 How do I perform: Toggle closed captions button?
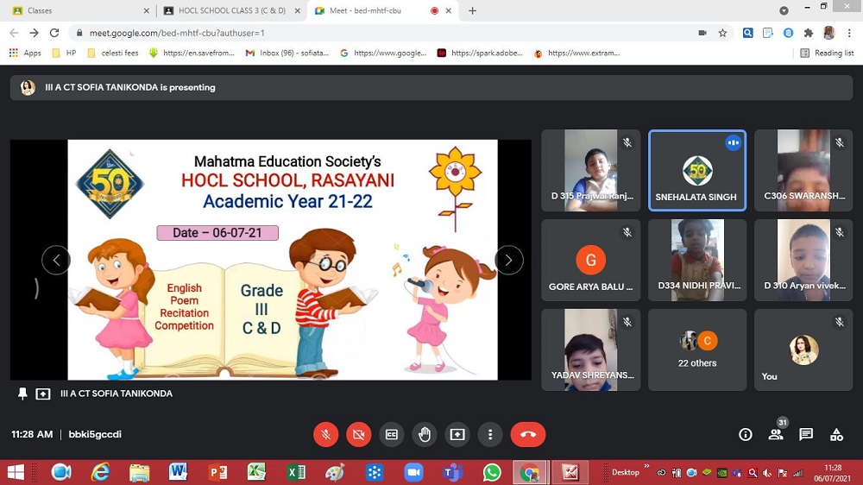pyautogui.click(x=392, y=435)
